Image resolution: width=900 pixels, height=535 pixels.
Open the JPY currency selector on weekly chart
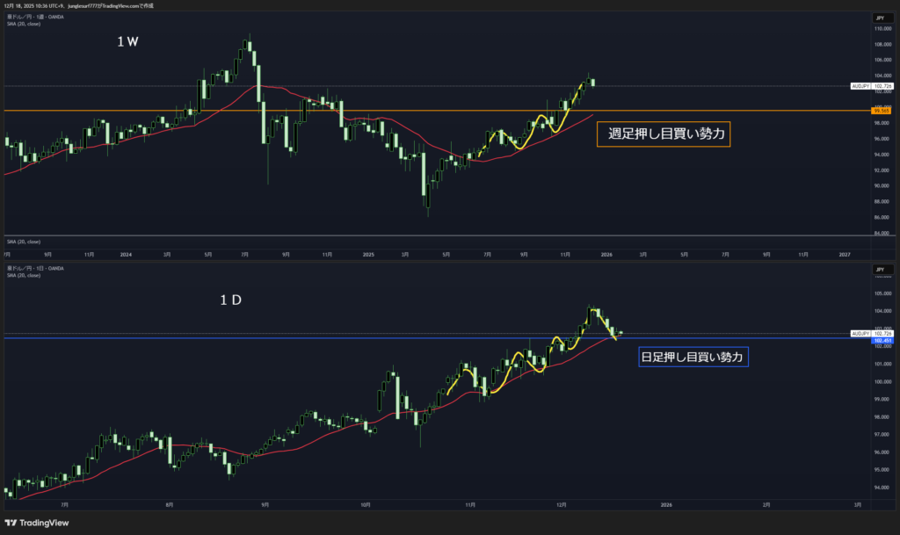coord(879,18)
